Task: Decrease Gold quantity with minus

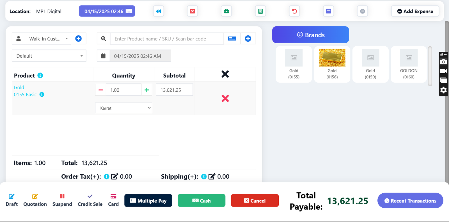Action: point(101,90)
